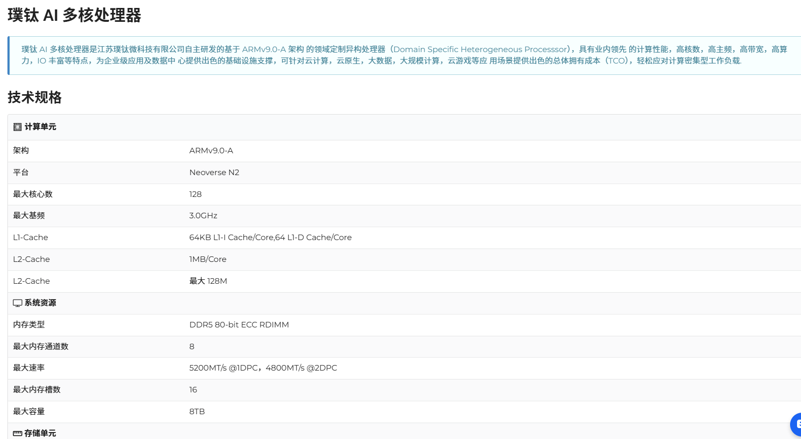Click the 最大 128M value
Screen dimensions: 801x439
tap(208, 281)
